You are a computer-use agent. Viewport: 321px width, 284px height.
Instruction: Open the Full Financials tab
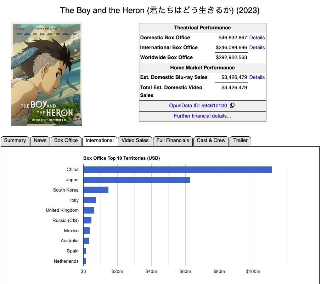pos(173,141)
